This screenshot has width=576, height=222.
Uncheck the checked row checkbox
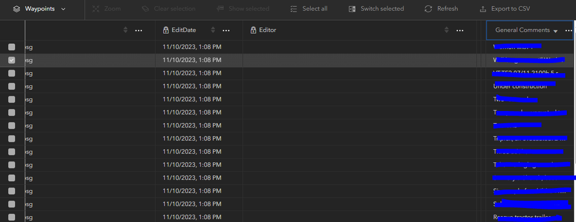point(12,60)
